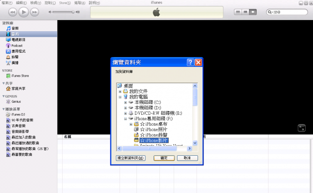
Task: Select ☆iPhone影片 folder
Action: click(154, 140)
